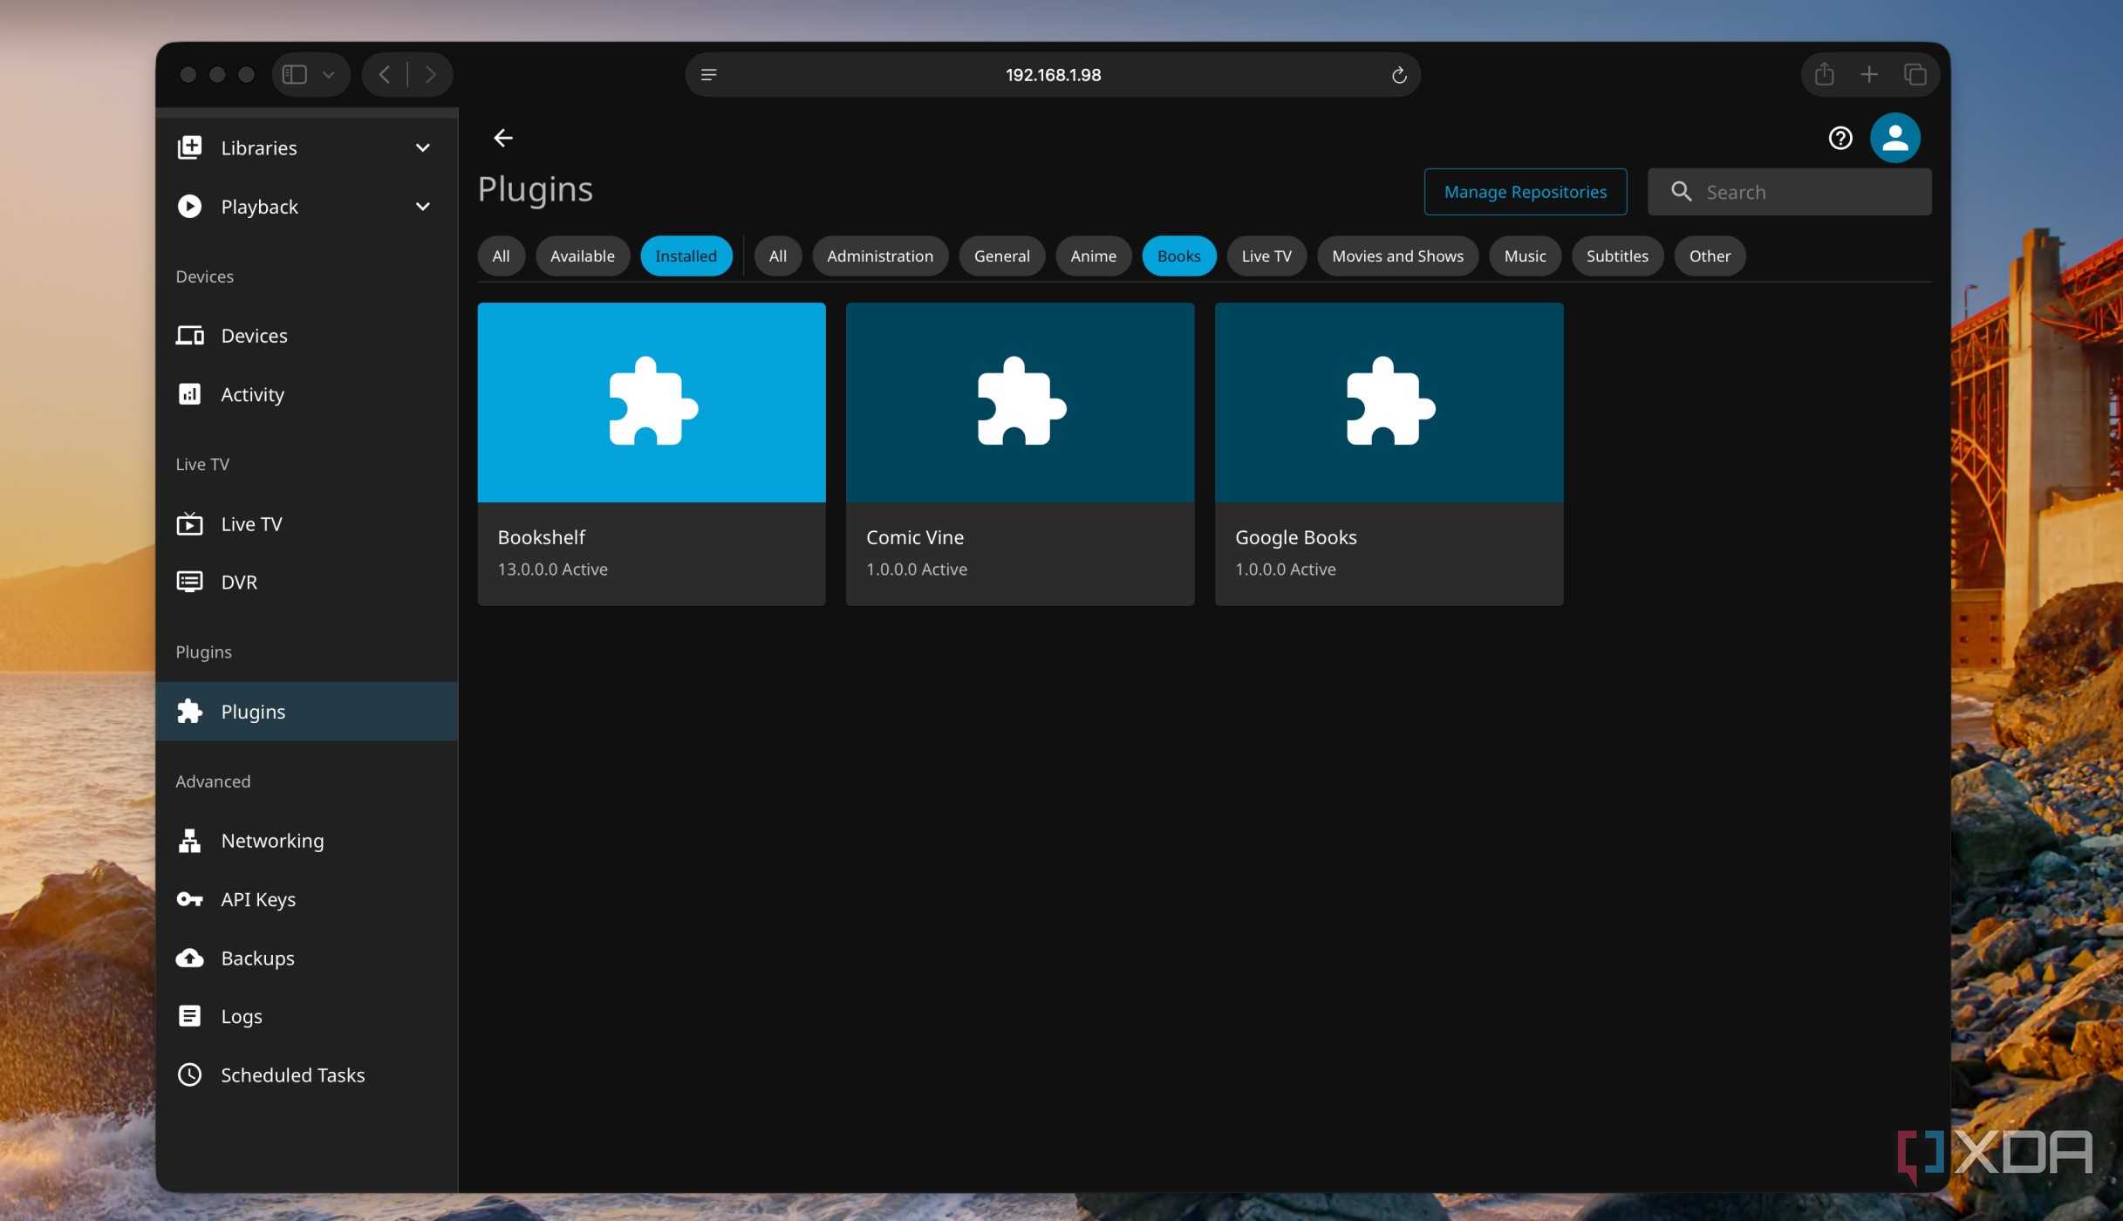
Task: Click the API Keys key icon
Action: [x=189, y=898]
